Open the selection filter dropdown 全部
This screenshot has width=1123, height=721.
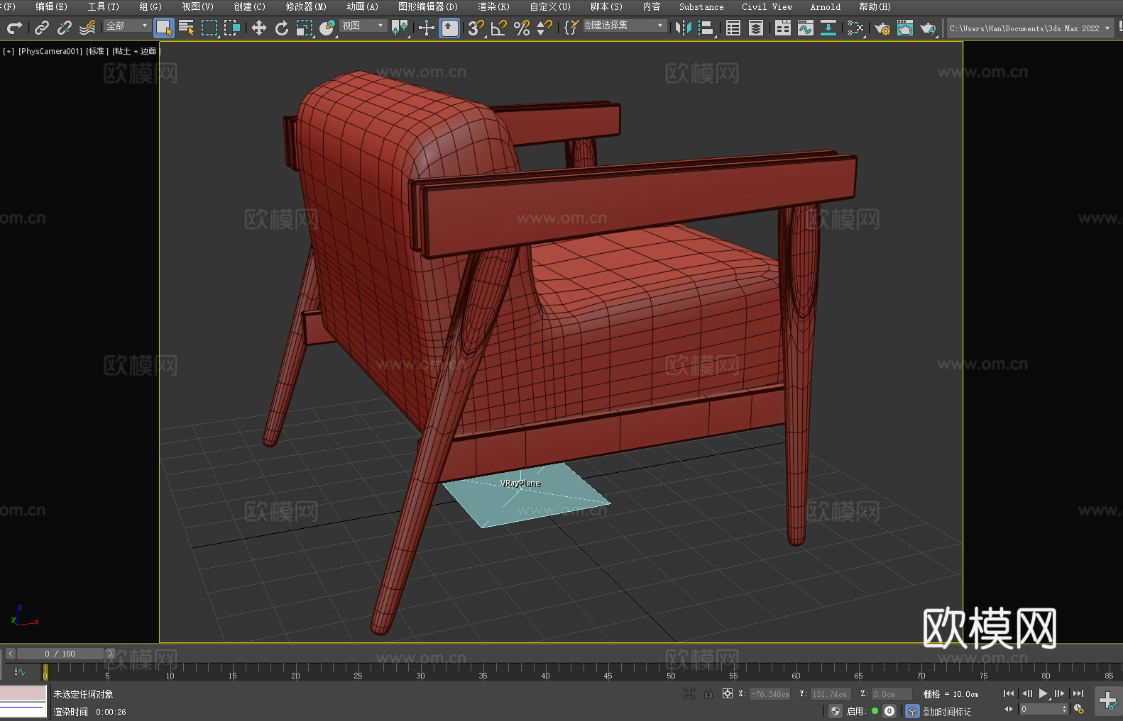(127, 26)
